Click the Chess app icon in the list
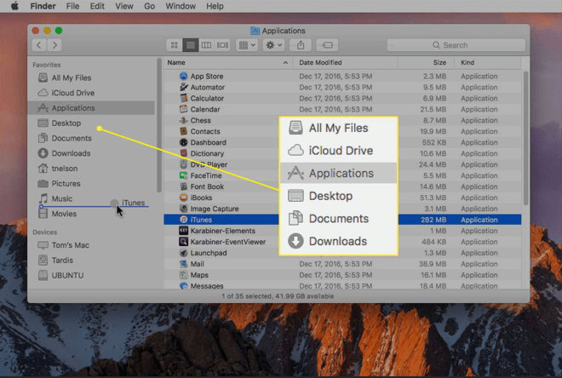The image size is (562, 378). coord(183,121)
